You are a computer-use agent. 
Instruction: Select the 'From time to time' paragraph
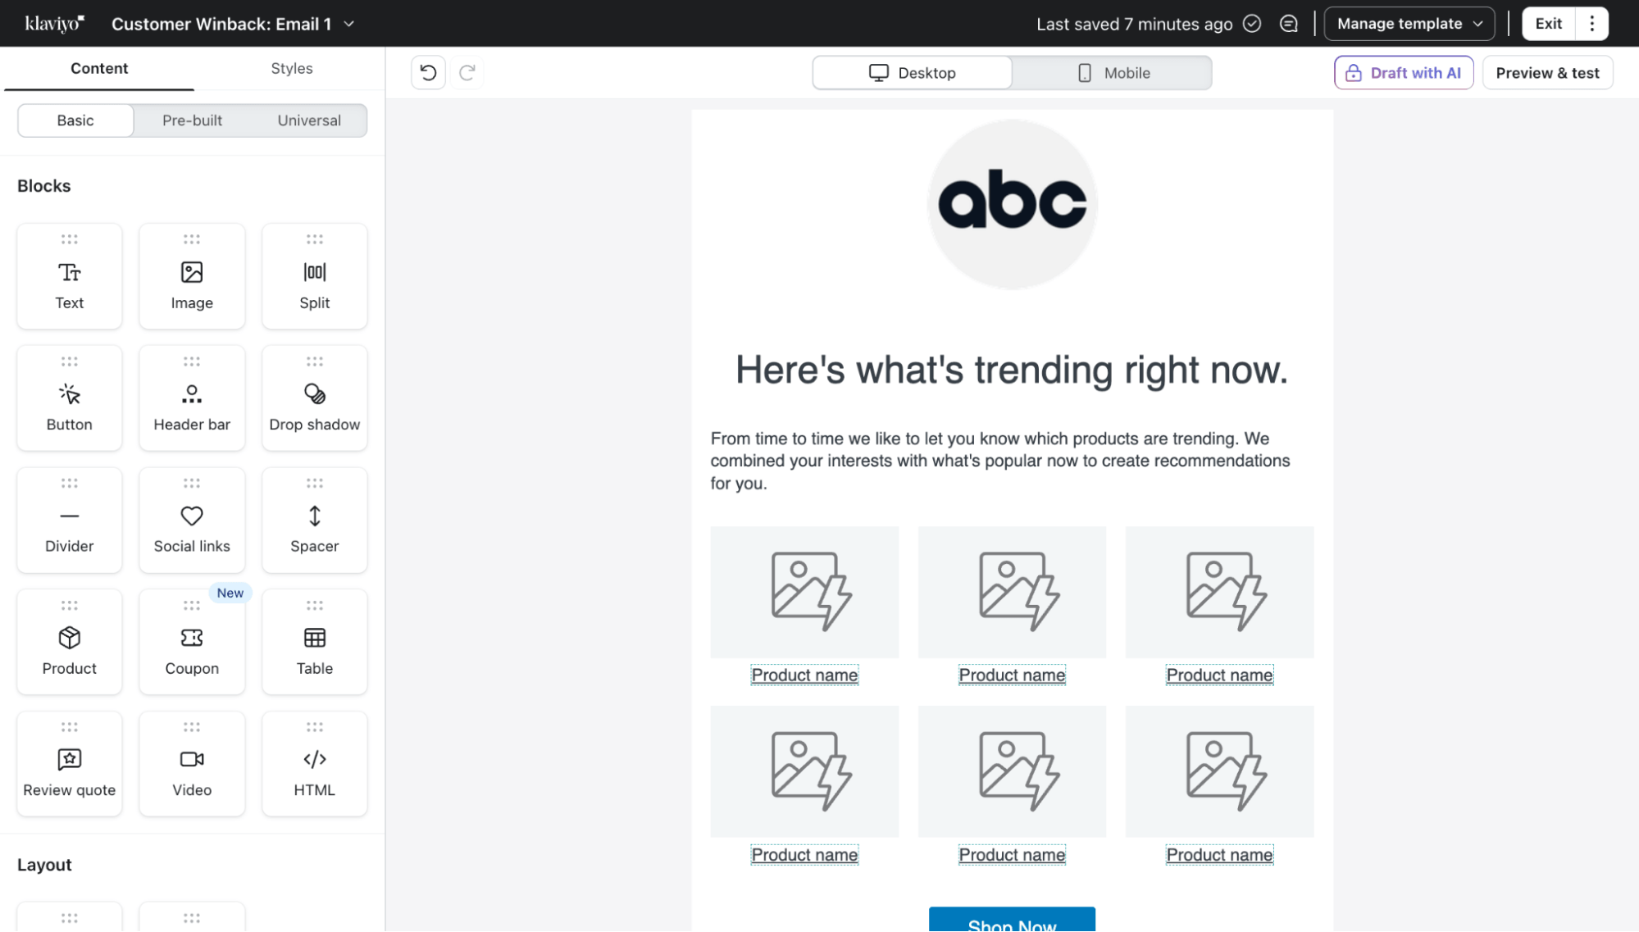(x=1000, y=461)
